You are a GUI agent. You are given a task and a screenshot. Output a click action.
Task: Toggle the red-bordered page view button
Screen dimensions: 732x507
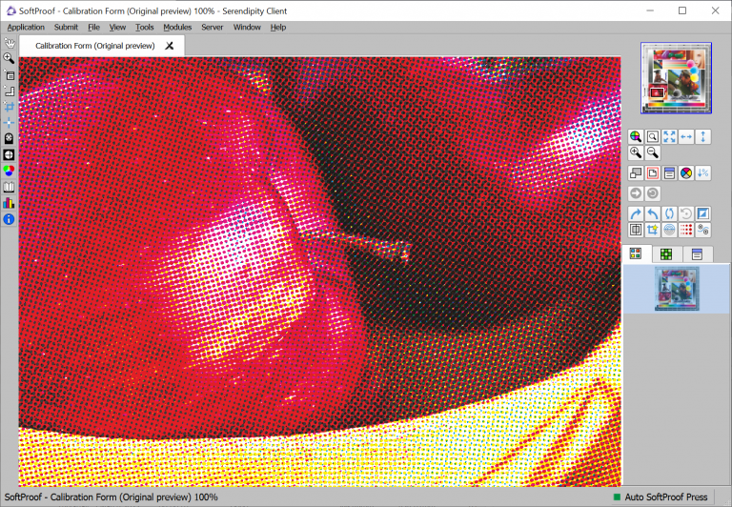652,173
